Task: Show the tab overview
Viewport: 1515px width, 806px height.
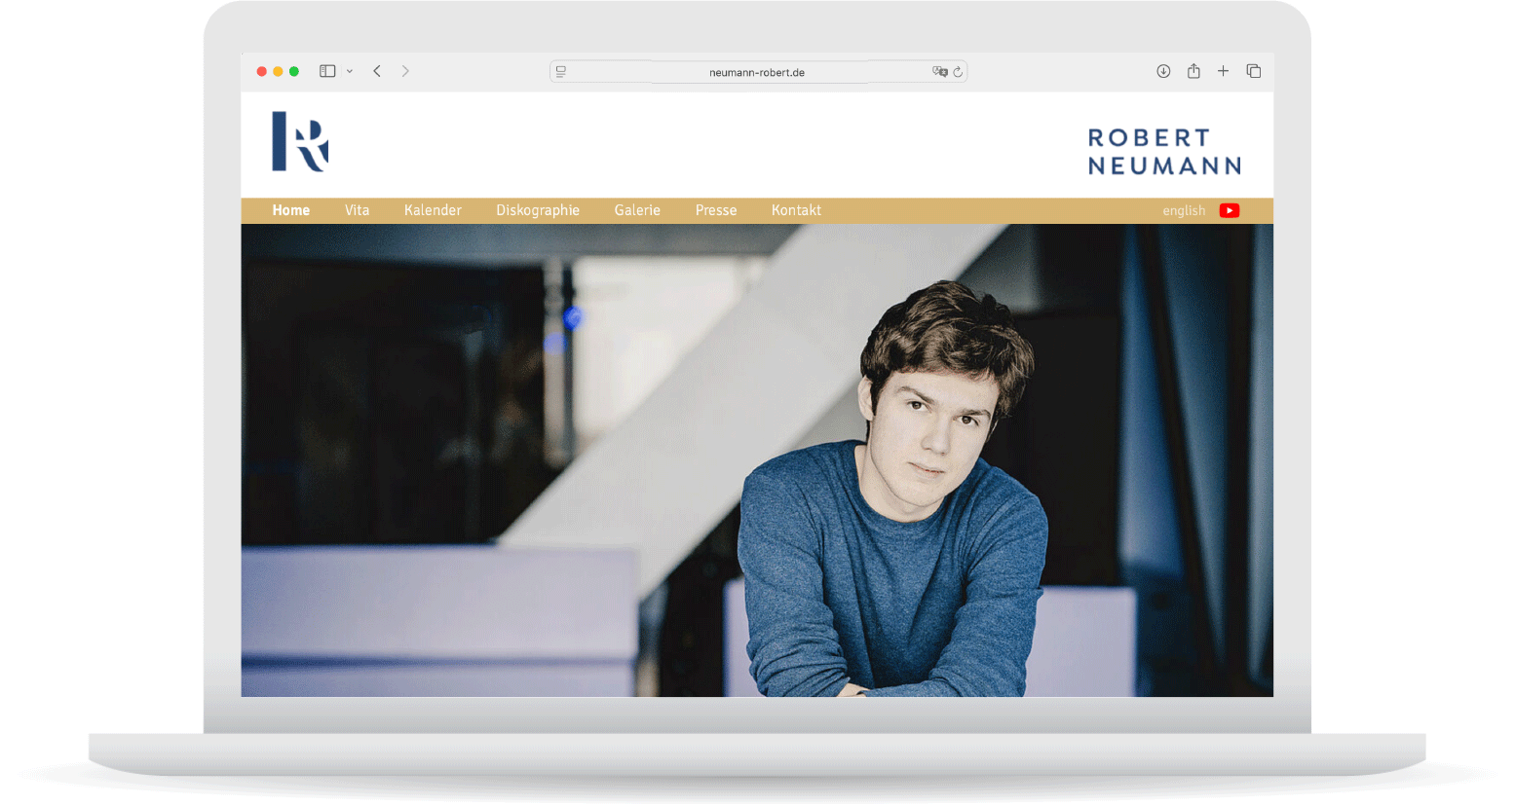Action: pyautogui.click(x=1254, y=71)
